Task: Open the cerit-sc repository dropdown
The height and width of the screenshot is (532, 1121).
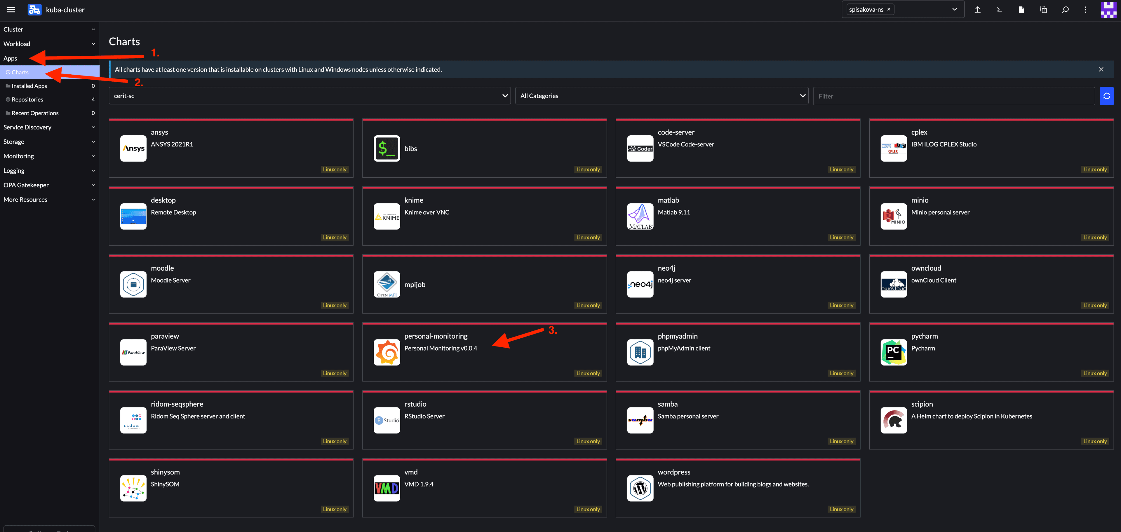Action: coord(309,96)
